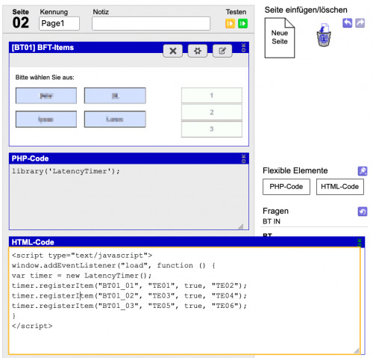The height and width of the screenshot is (358, 373).
Task: Select answer box labeled 3
Action: click(212, 129)
